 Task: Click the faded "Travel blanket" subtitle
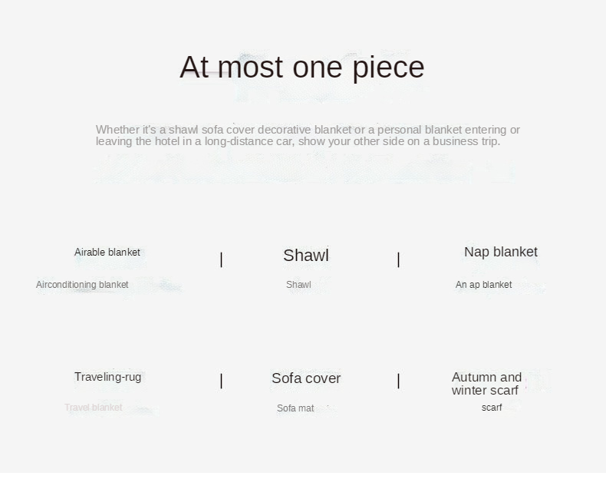(x=93, y=408)
